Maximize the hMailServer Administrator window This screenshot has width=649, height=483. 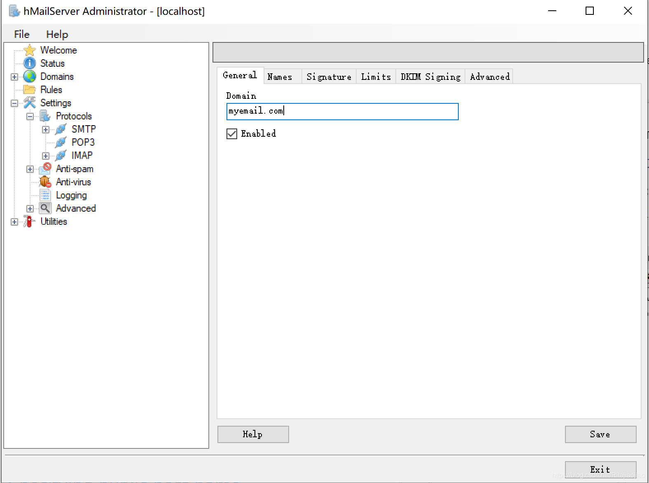point(590,11)
